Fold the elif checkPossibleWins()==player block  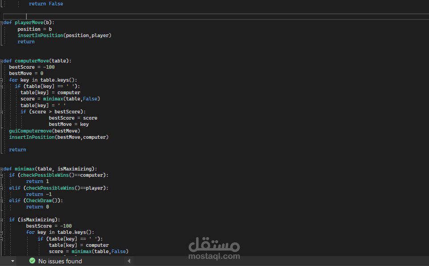point(1,188)
